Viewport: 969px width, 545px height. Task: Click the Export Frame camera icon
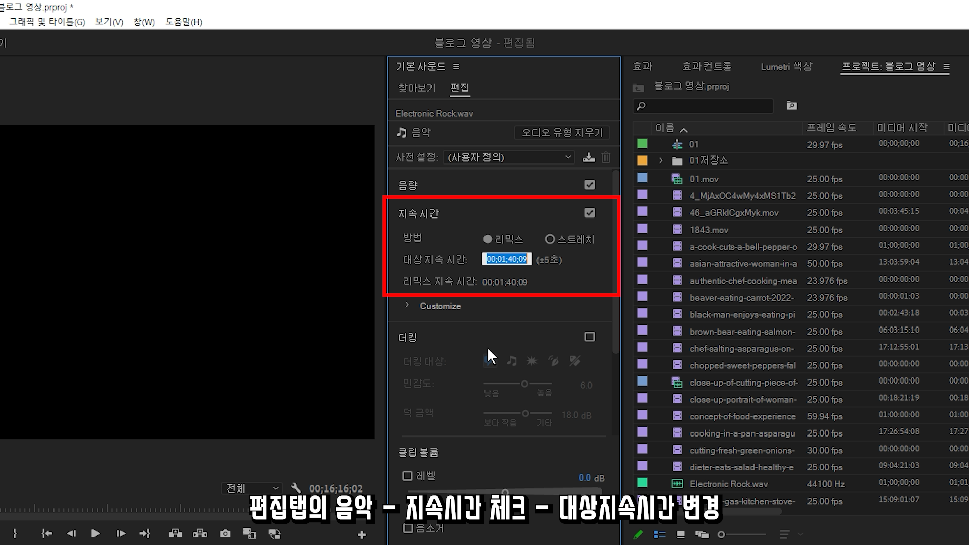(225, 534)
